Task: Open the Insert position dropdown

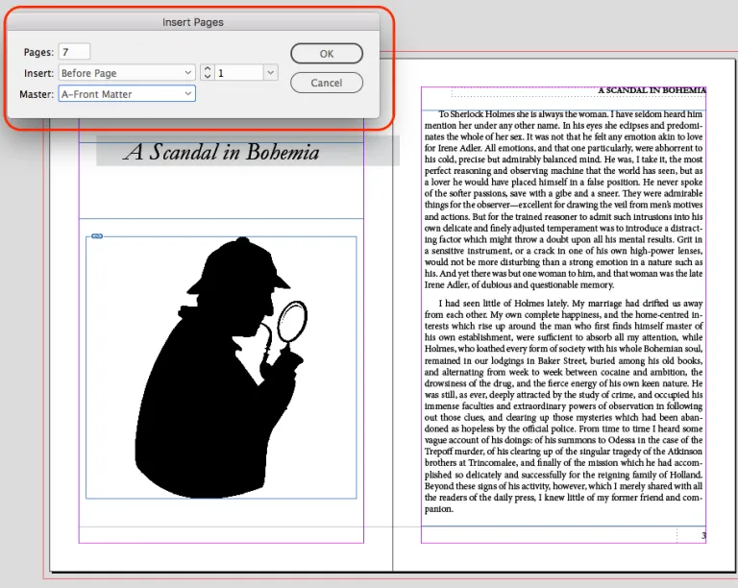Action: point(127,73)
